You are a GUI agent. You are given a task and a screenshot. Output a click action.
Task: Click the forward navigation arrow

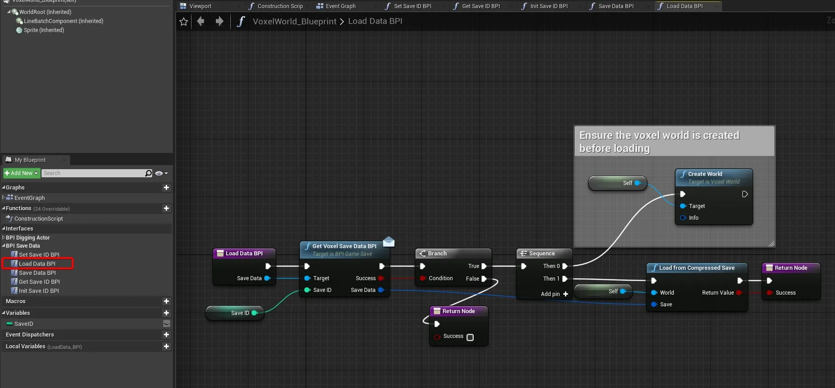pos(219,21)
